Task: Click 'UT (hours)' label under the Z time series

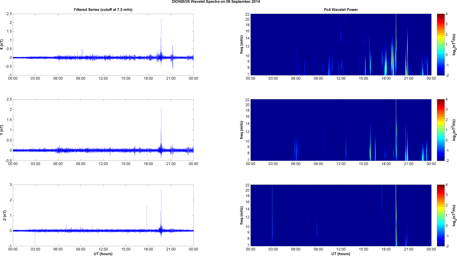Action: 103,254
